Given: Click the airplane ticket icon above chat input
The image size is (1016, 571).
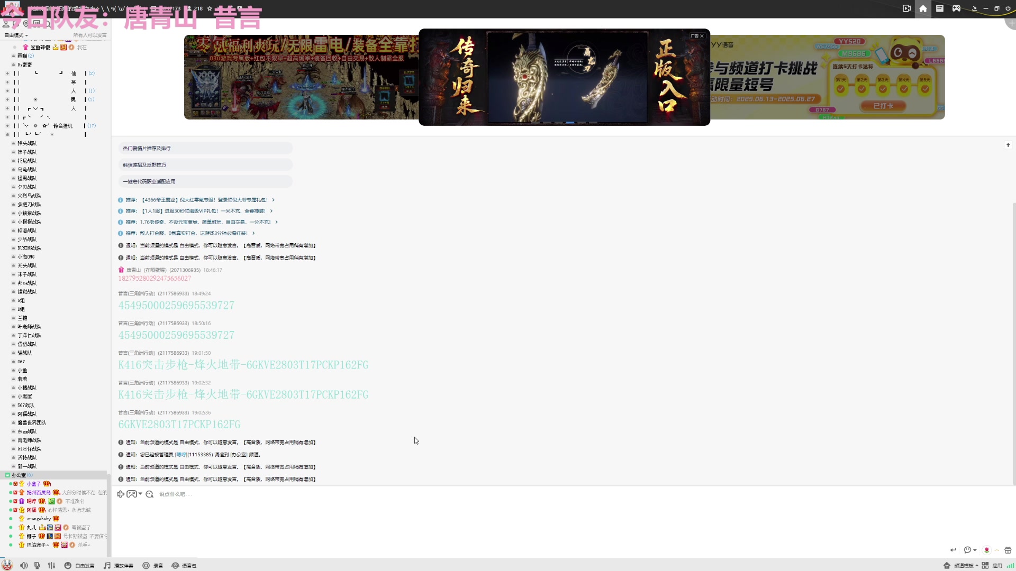Looking at the screenshot, I should (x=121, y=494).
